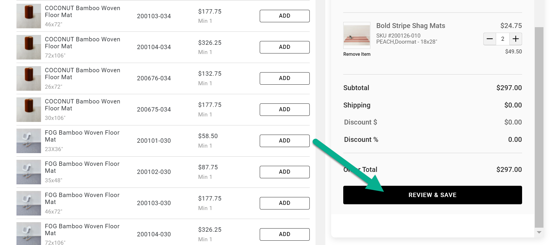
Task: Add FOG mat 23X36" priced $58.50
Action: pos(284,141)
